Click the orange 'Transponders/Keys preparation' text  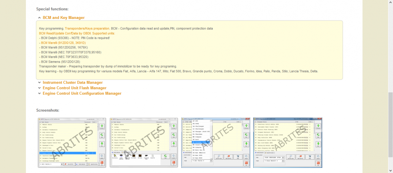tap(87, 29)
